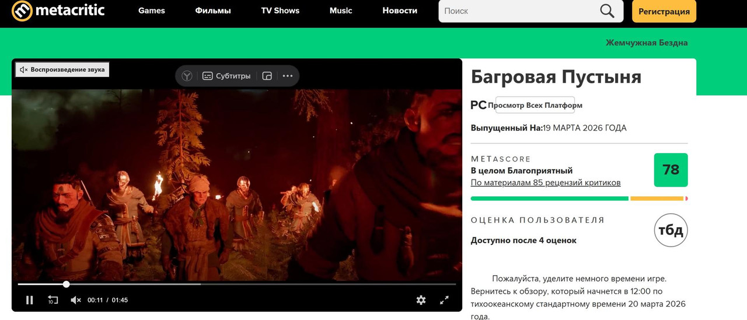Click the trailer video frame

point(237,185)
